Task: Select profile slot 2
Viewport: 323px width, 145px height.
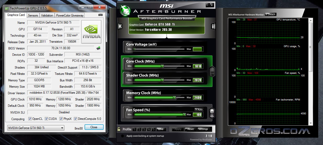Action: 139,129
